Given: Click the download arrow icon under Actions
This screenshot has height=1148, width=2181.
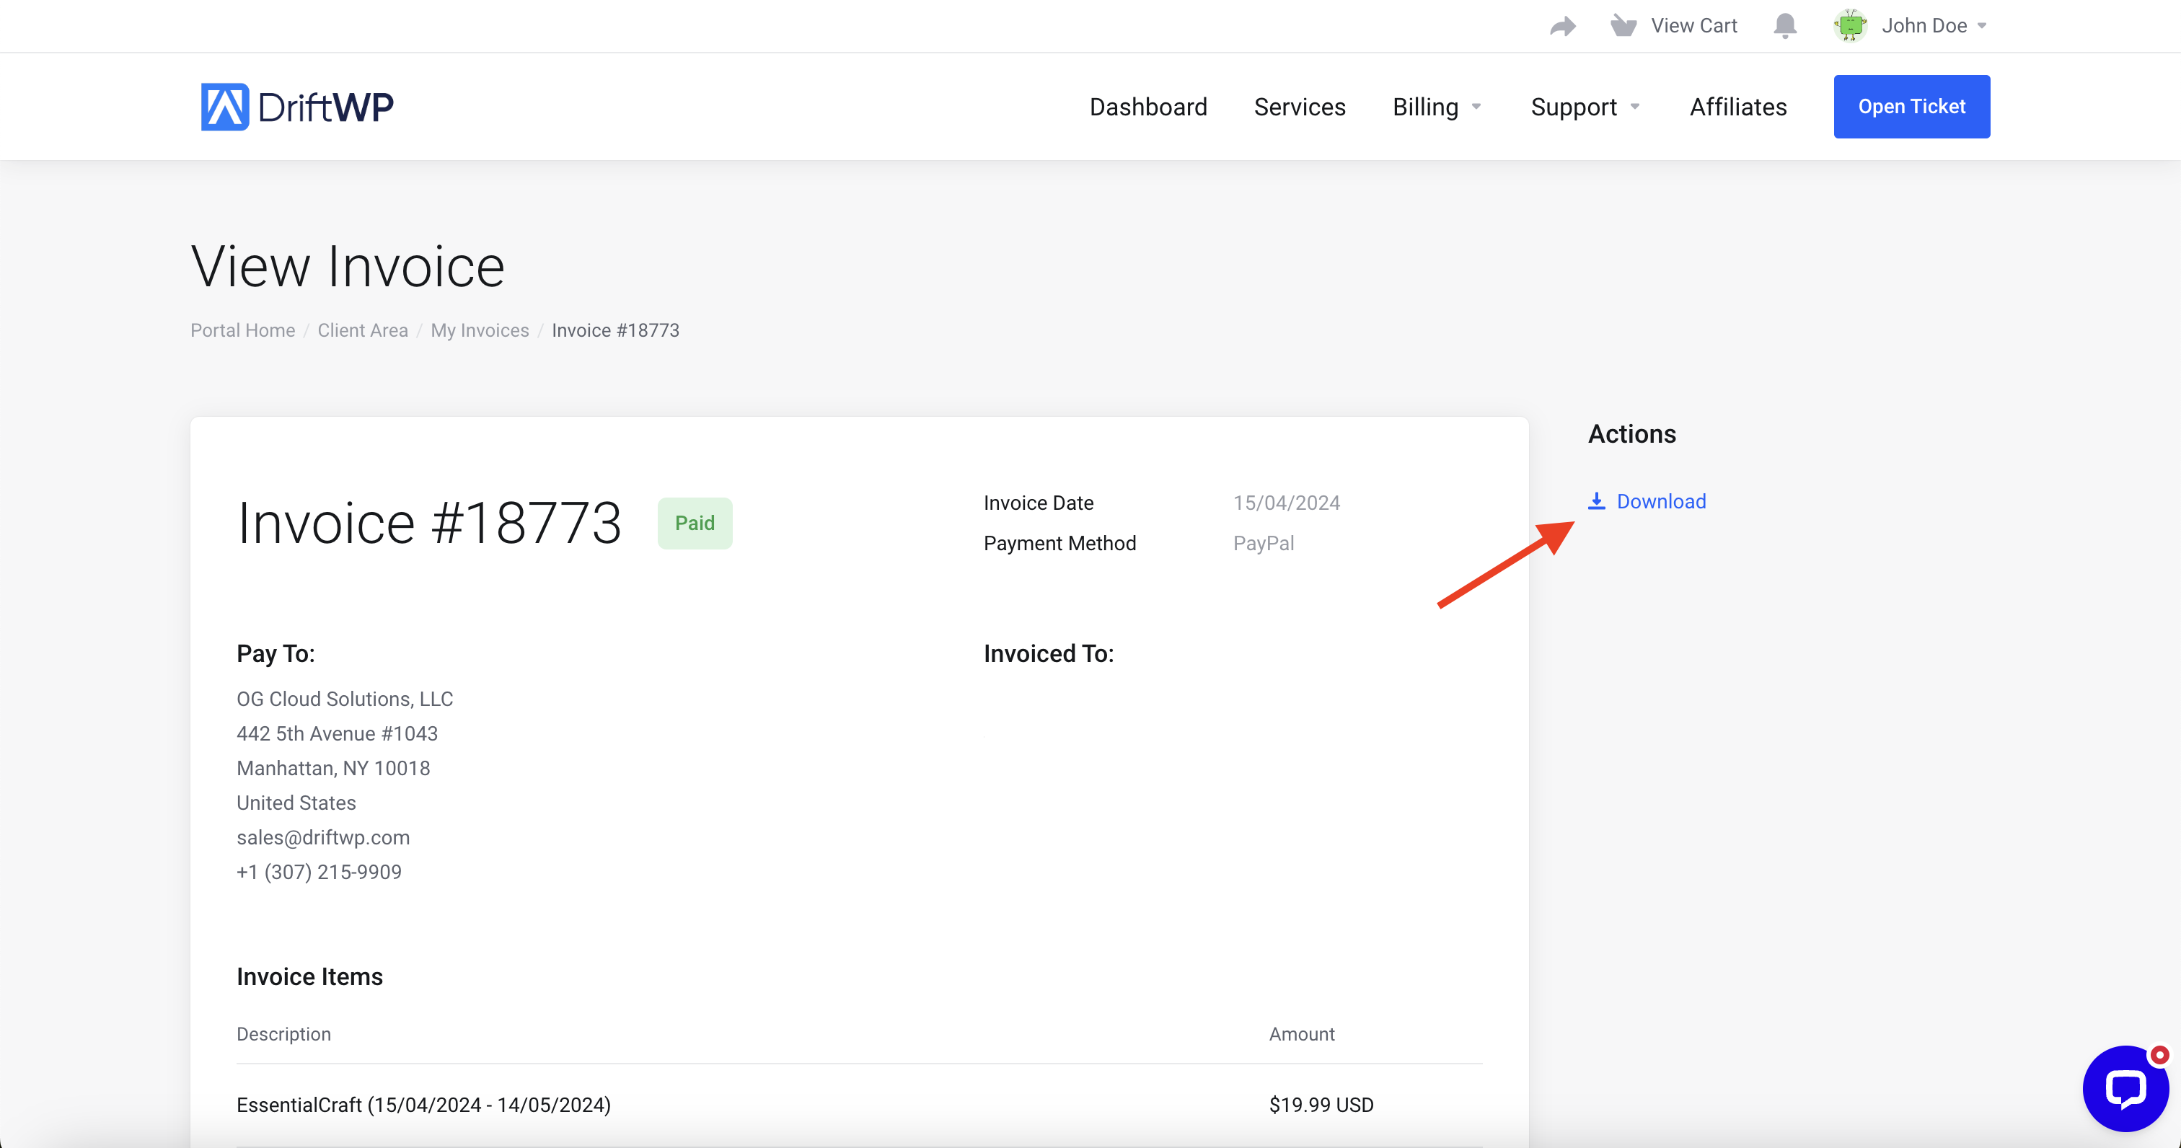Looking at the screenshot, I should click(x=1596, y=501).
